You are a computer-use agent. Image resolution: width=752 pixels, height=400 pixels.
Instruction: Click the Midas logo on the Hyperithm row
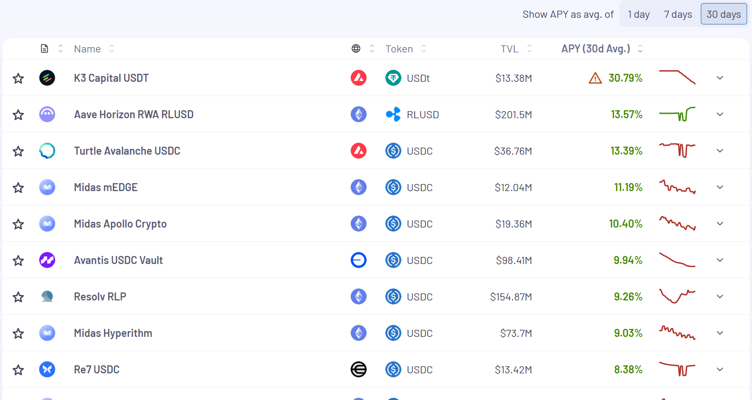point(47,333)
